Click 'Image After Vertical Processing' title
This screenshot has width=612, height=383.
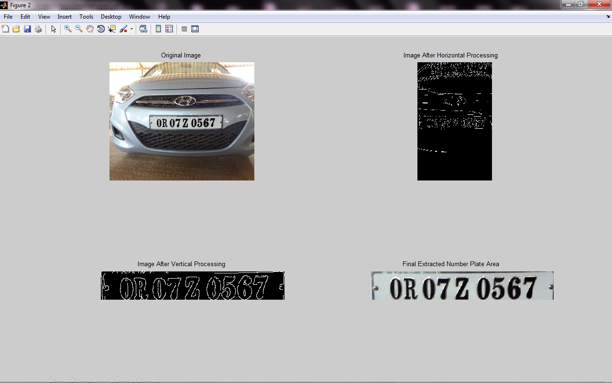pyautogui.click(x=181, y=264)
